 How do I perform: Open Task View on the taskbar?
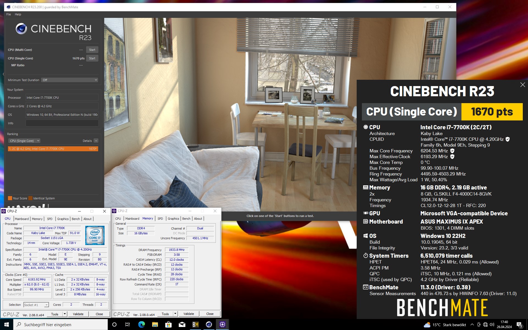click(128, 324)
